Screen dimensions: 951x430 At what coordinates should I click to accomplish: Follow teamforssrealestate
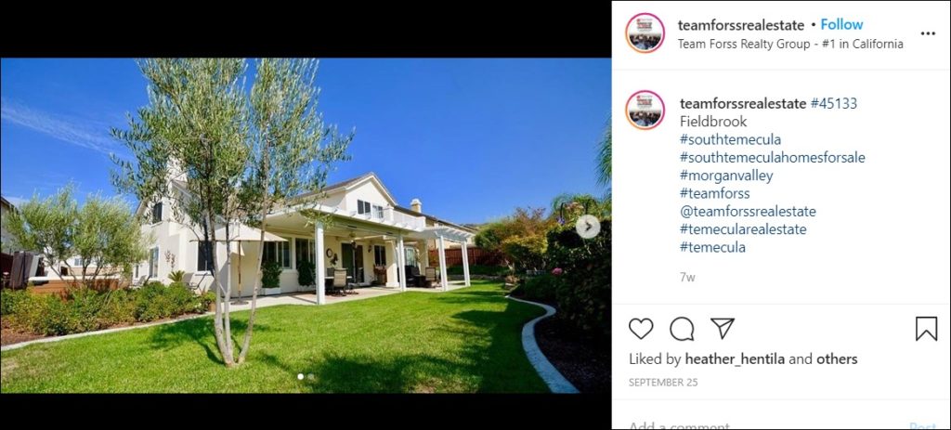(x=841, y=25)
